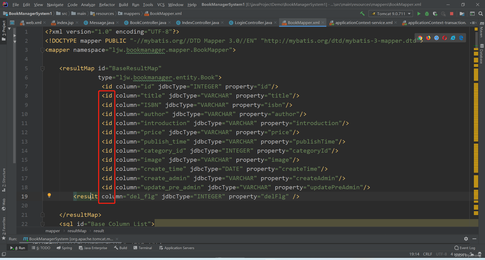Screen dimensions: 485x260
Task: Stop the running Tomcat server
Action: 452,14
